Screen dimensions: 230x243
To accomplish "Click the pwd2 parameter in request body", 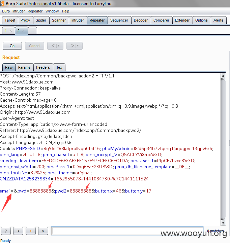I will (61, 191).
